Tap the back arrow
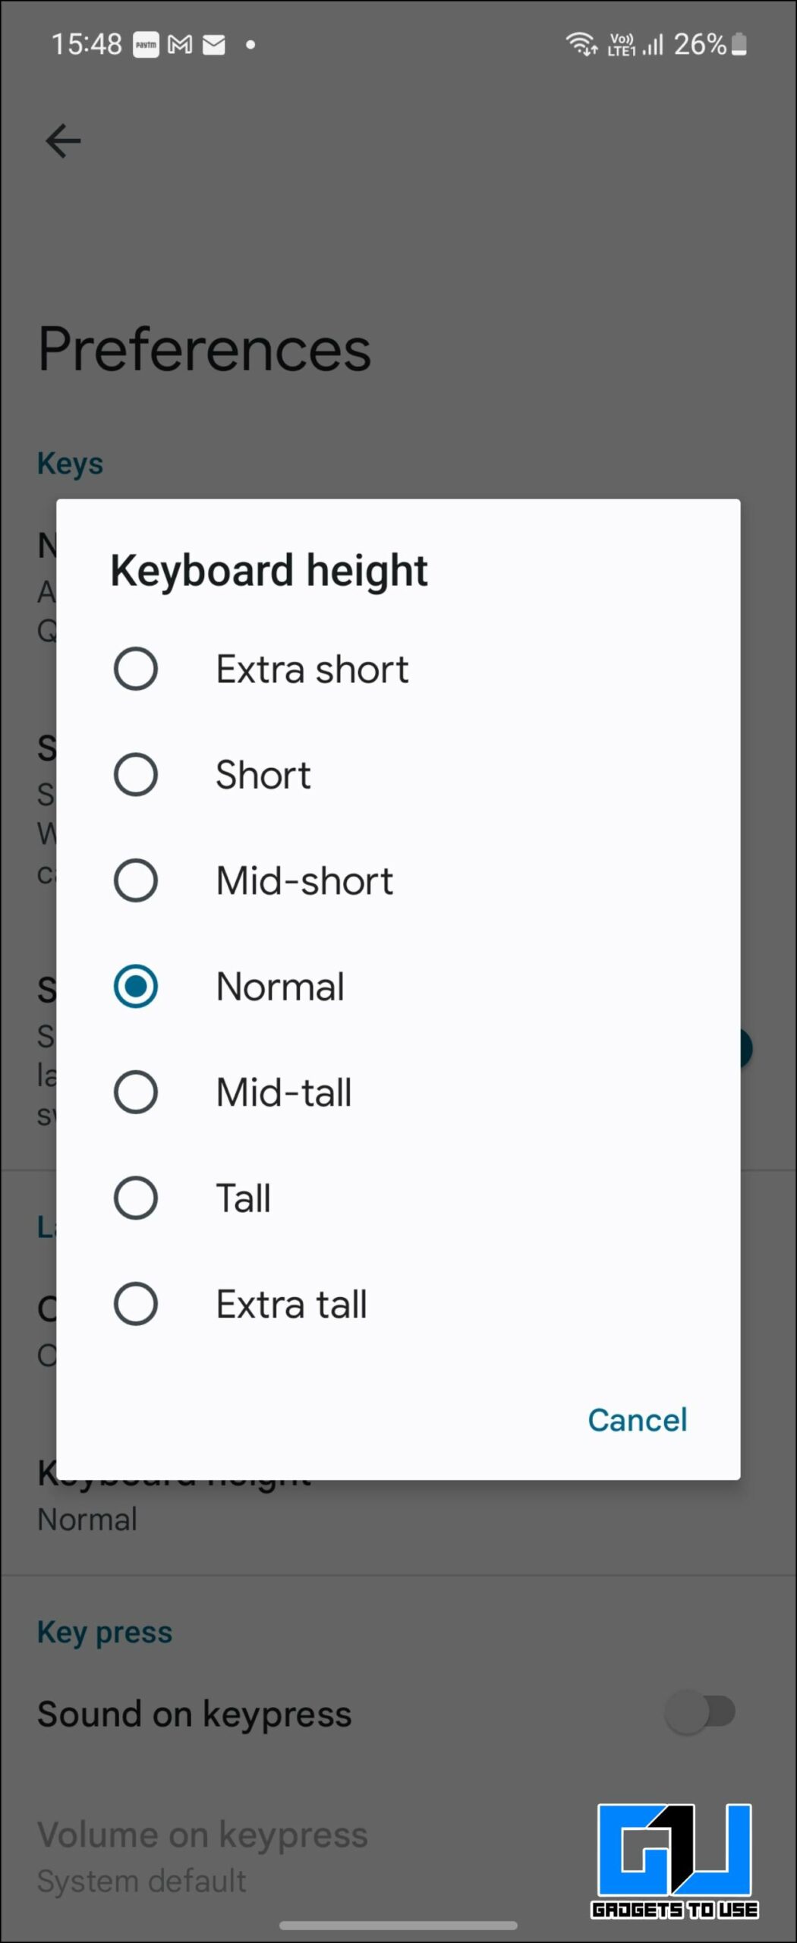The image size is (797, 1943). [x=63, y=140]
